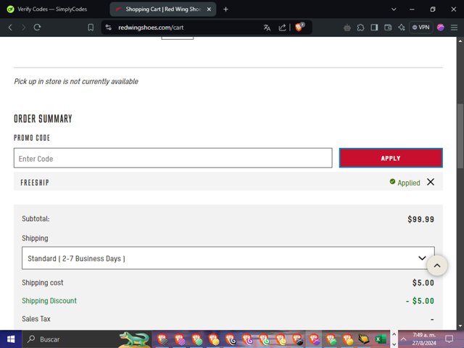
Task: Jump to page top with round arrow button
Action: point(437,265)
